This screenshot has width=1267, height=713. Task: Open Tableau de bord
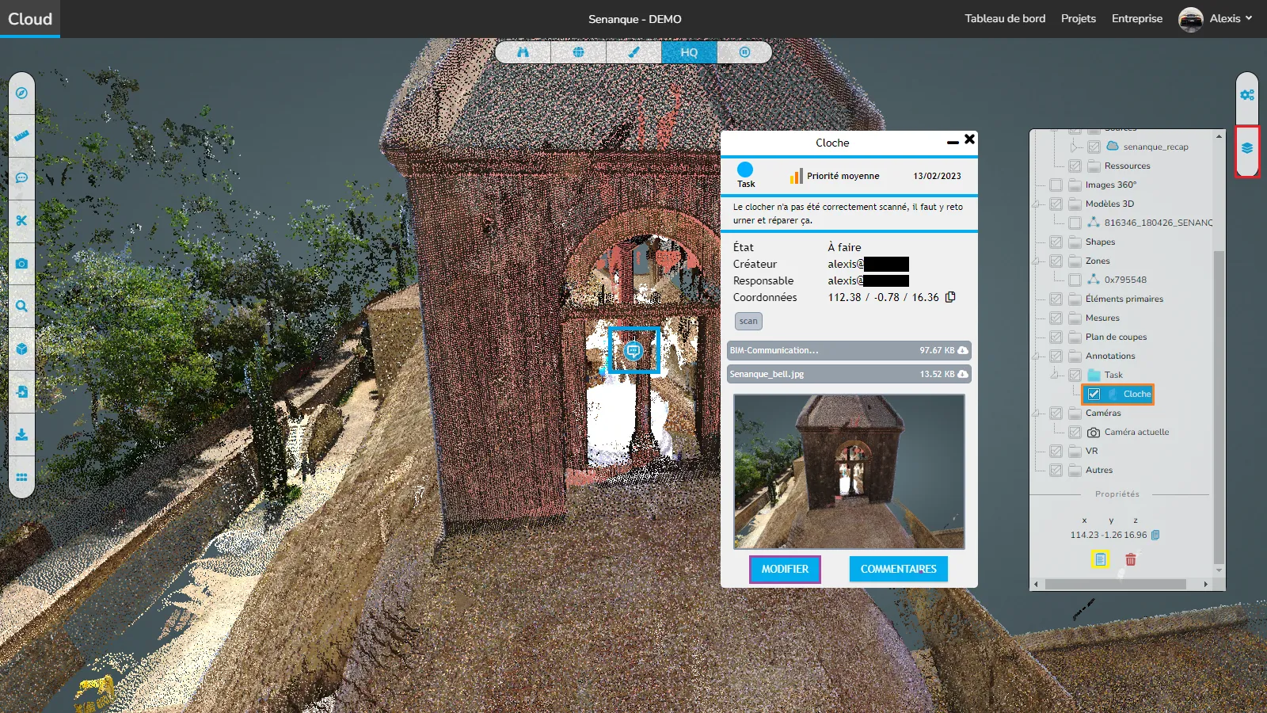point(1005,18)
